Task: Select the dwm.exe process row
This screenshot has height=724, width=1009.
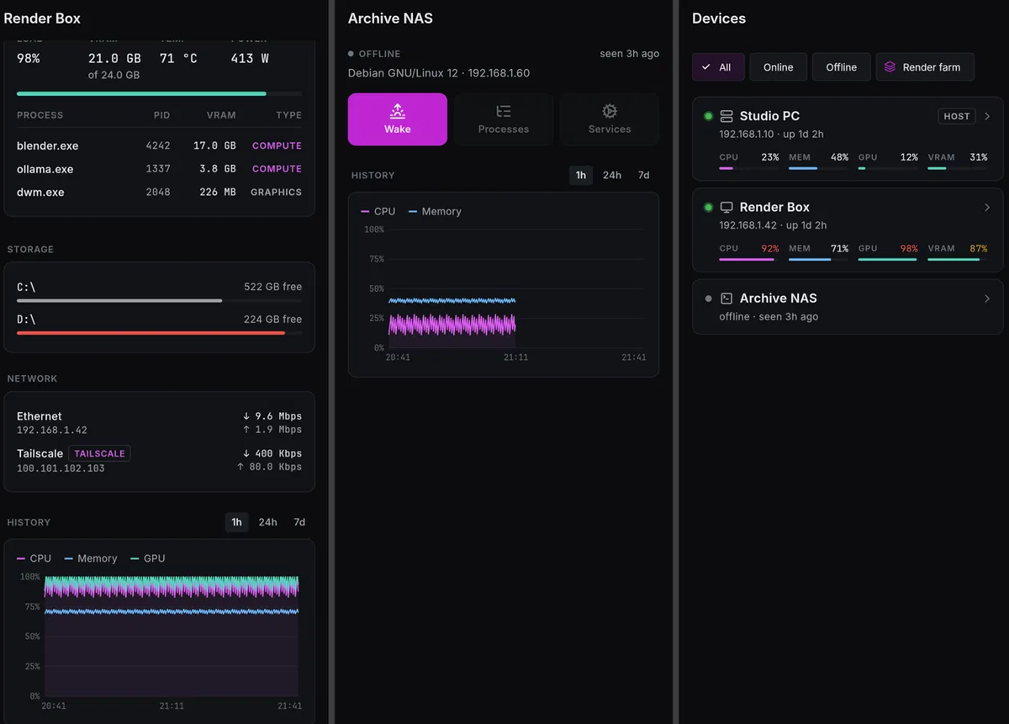Action: tap(159, 193)
